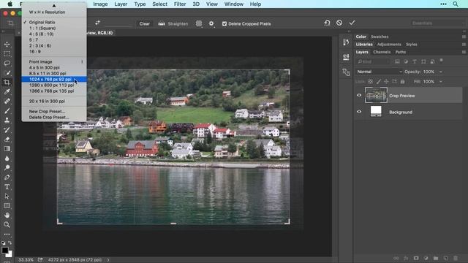
Task: Select the Path Selection tool
Action: point(7,197)
